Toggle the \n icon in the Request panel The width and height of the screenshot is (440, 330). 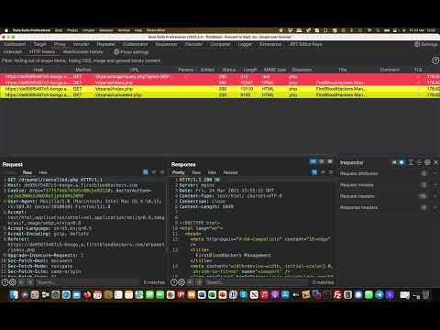[x=154, y=172]
